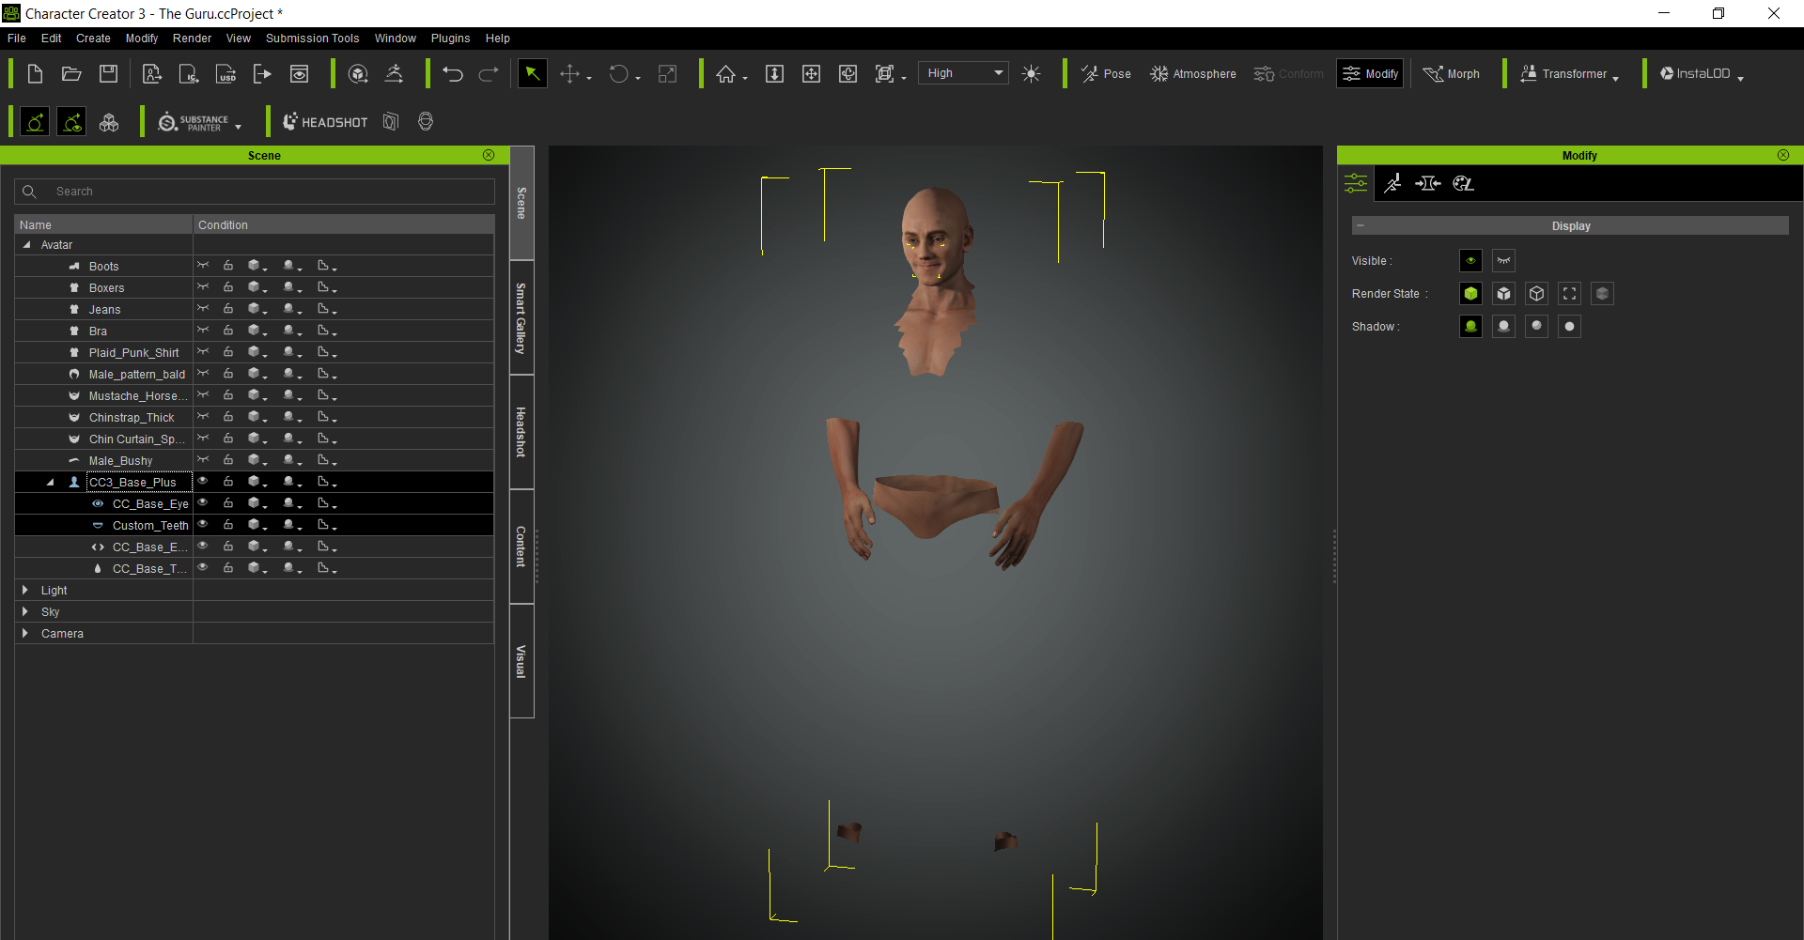Toggle visibility of Custom_Teeth
The image size is (1804, 940).
point(203,525)
